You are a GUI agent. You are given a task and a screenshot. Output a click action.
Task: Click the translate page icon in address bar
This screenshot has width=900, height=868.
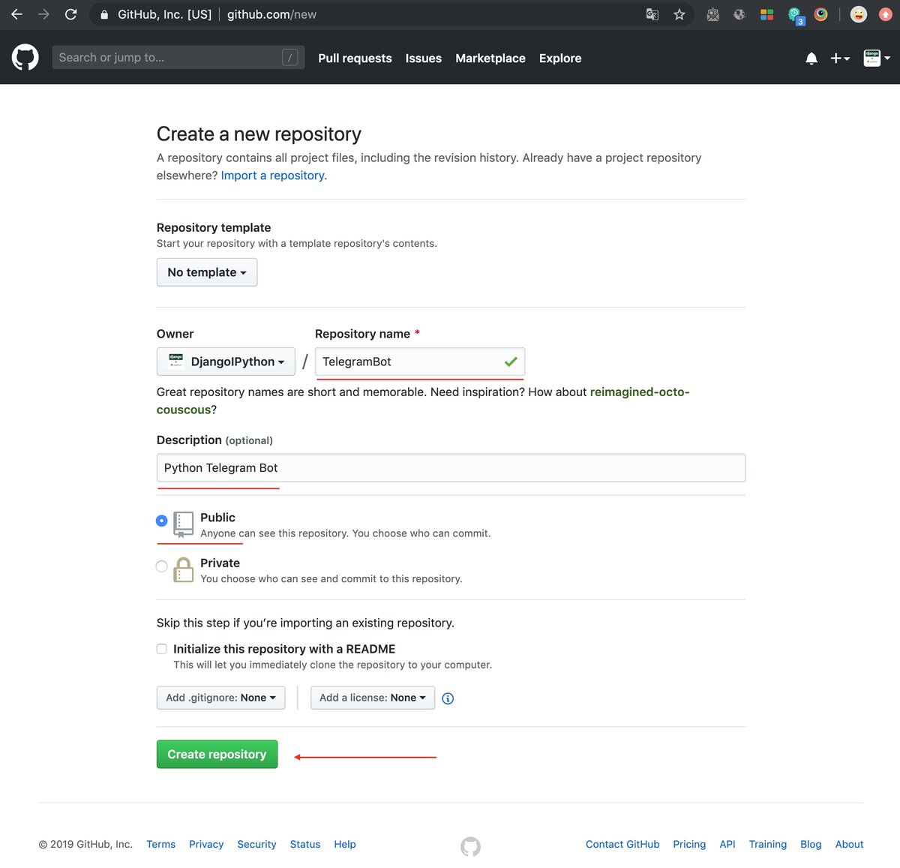[652, 14]
